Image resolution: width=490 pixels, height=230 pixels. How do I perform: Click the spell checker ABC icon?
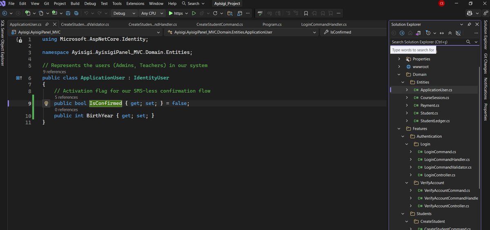point(260,13)
